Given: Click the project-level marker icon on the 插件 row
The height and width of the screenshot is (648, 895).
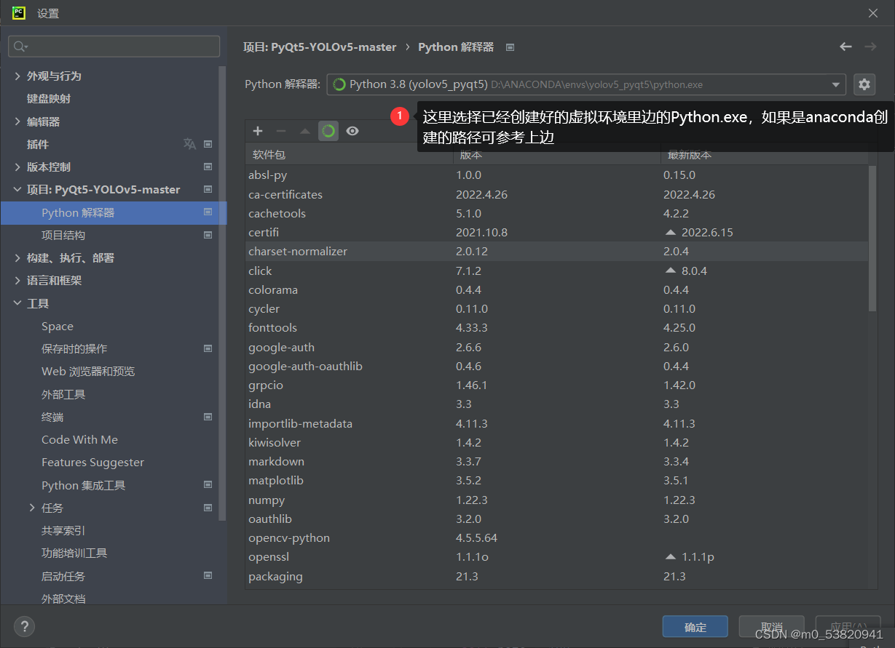Looking at the screenshot, I should click(208, 144).
